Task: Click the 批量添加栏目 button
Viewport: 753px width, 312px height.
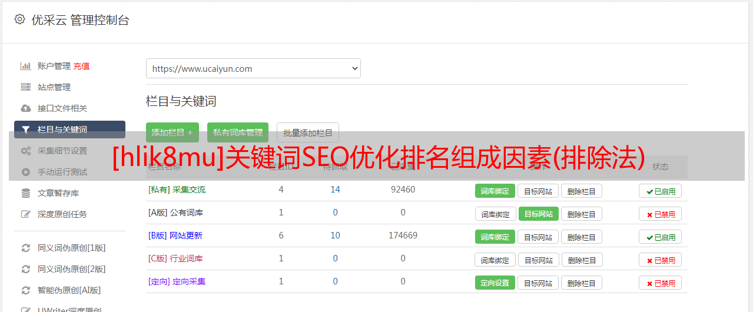Action: 308,132
